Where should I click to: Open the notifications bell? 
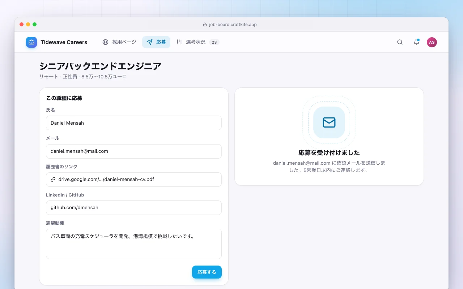pyautogui.click(x=416, y=42)
